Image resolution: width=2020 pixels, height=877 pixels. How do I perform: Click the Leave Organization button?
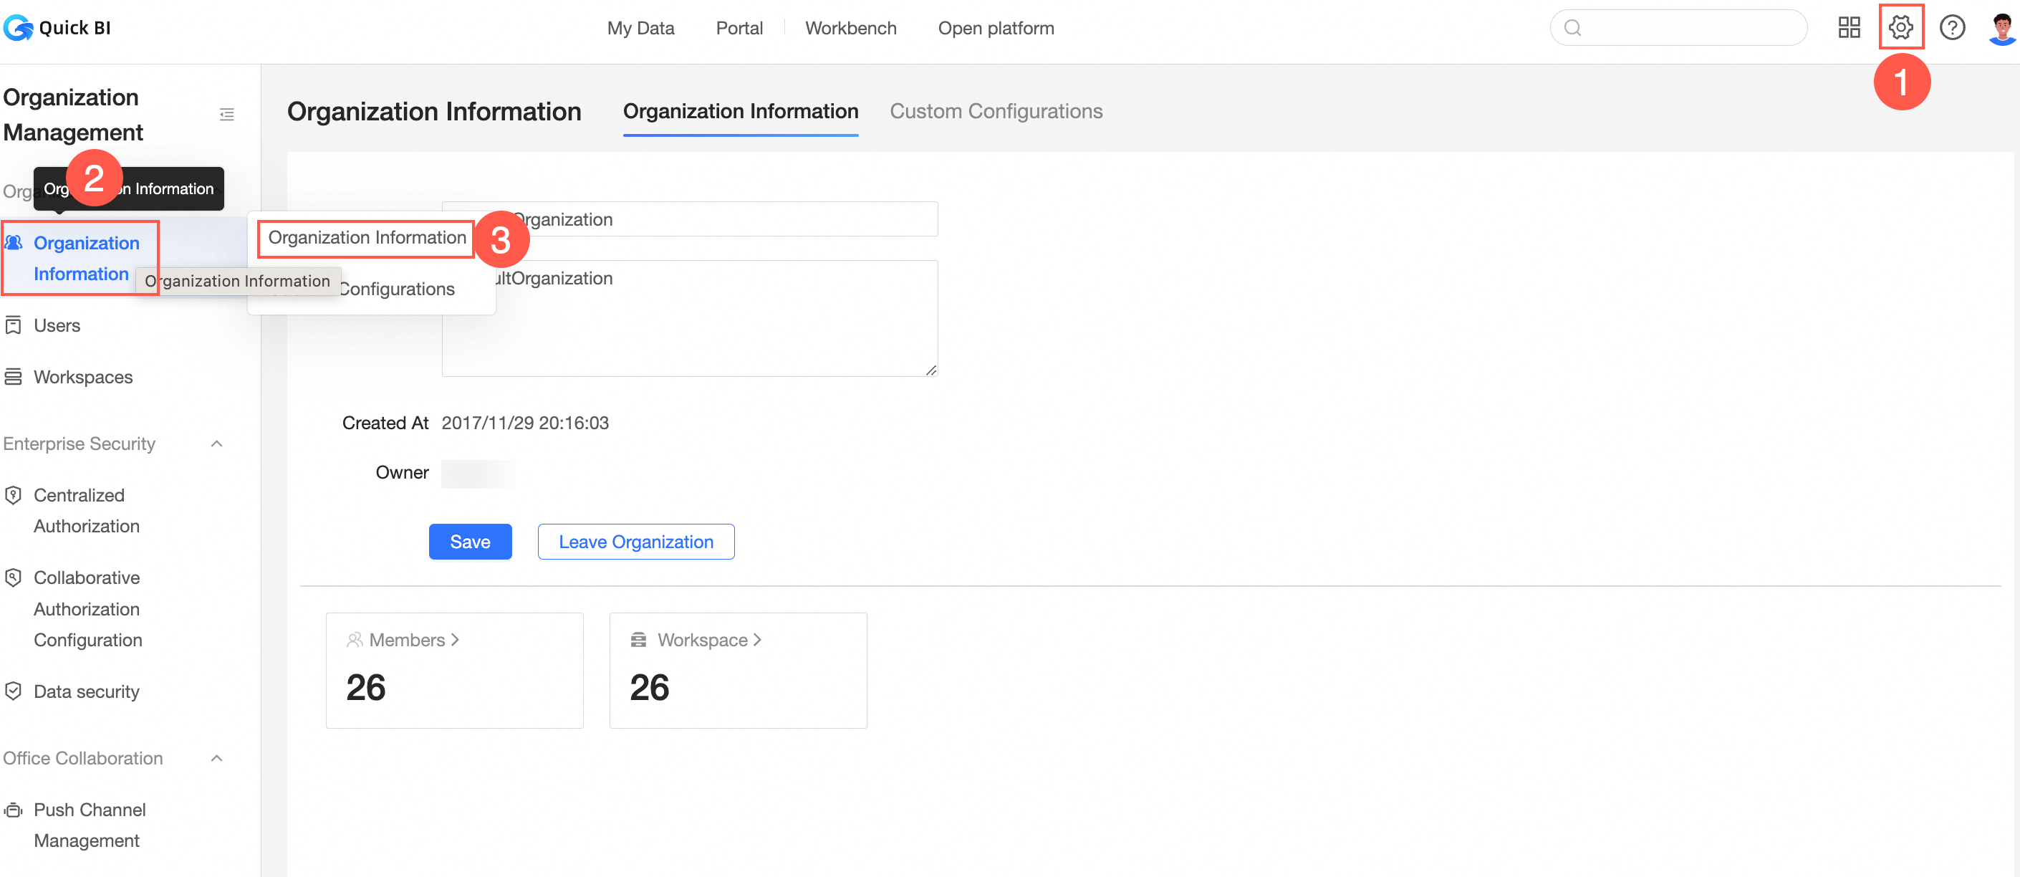click(635, 542)
